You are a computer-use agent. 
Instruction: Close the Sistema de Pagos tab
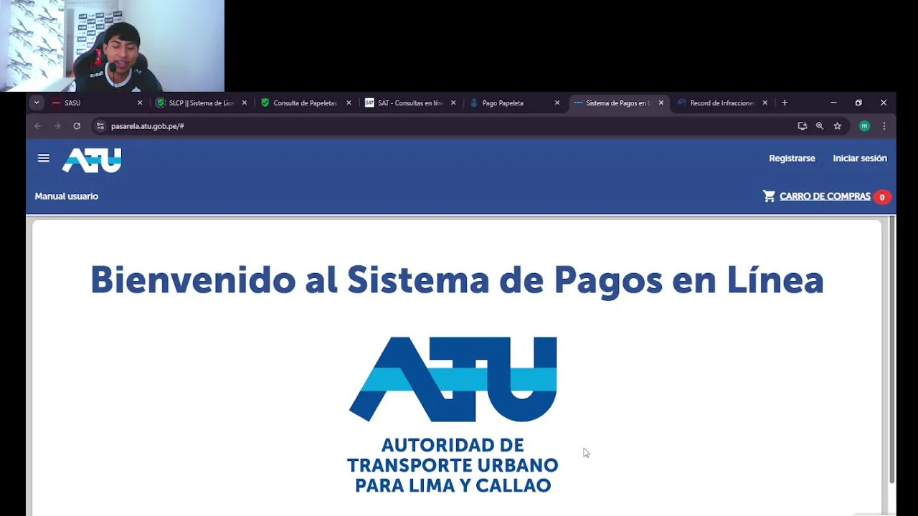point(661,103)
